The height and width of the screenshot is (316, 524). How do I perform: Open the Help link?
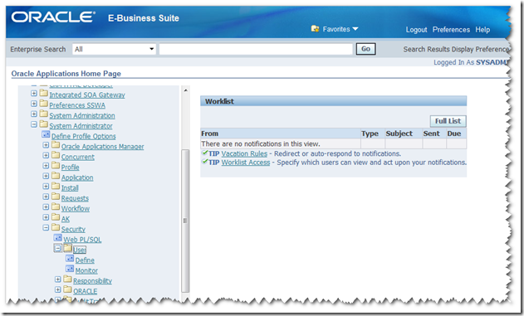pos(482,30)
